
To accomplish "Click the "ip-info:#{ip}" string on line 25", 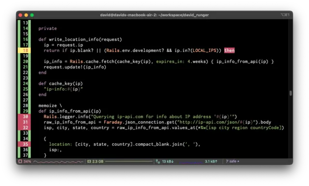I will [x=63, y=89].
